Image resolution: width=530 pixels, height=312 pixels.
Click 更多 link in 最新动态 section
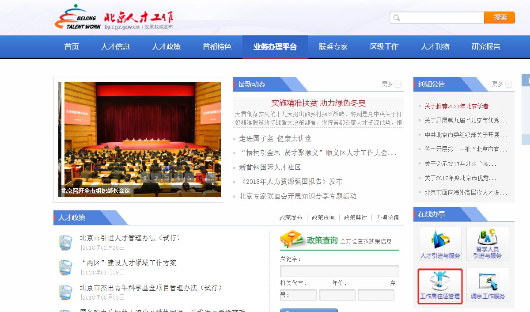pos(387,84)
